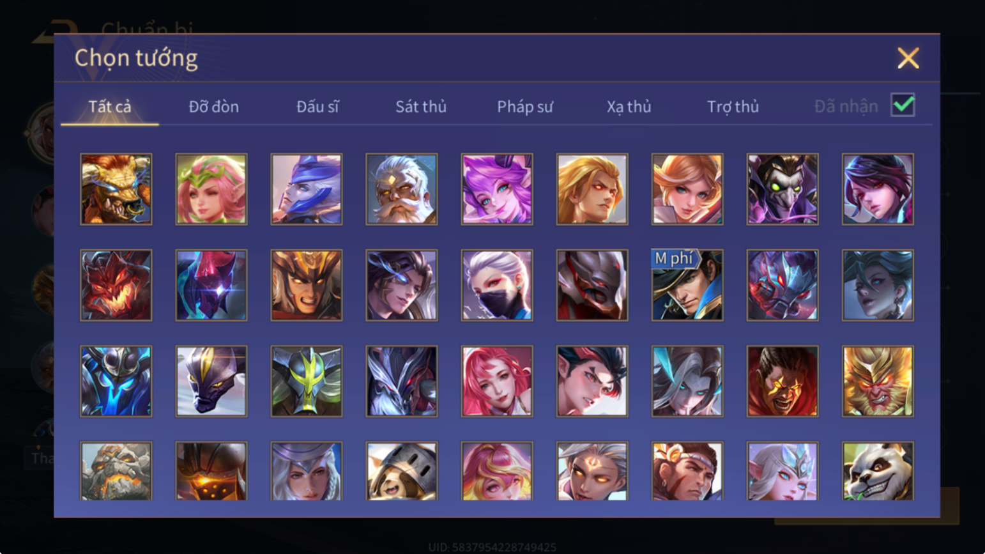Choose the hero tagged M phí
The image size is (985, 554).
687,285
